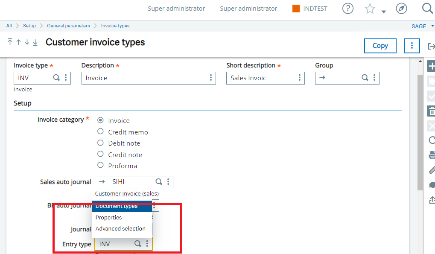435x254 pixels.
Task: Select the Invoice category radio
Action: coord(100,120)
